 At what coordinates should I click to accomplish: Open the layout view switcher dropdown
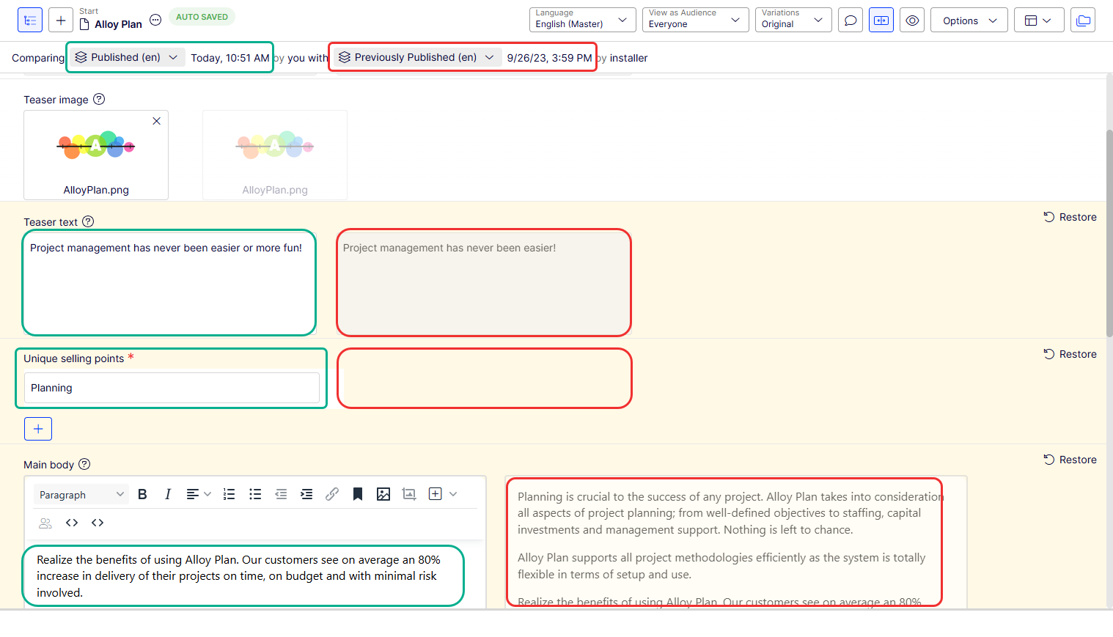[x=1038, y=21]
